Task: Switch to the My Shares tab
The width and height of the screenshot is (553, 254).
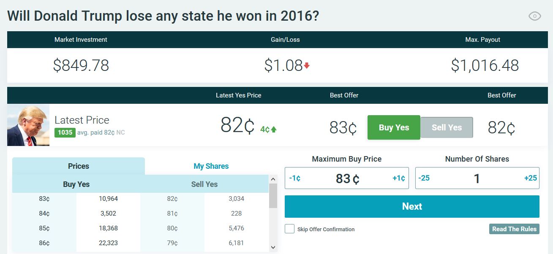Action: coord(211,166)
